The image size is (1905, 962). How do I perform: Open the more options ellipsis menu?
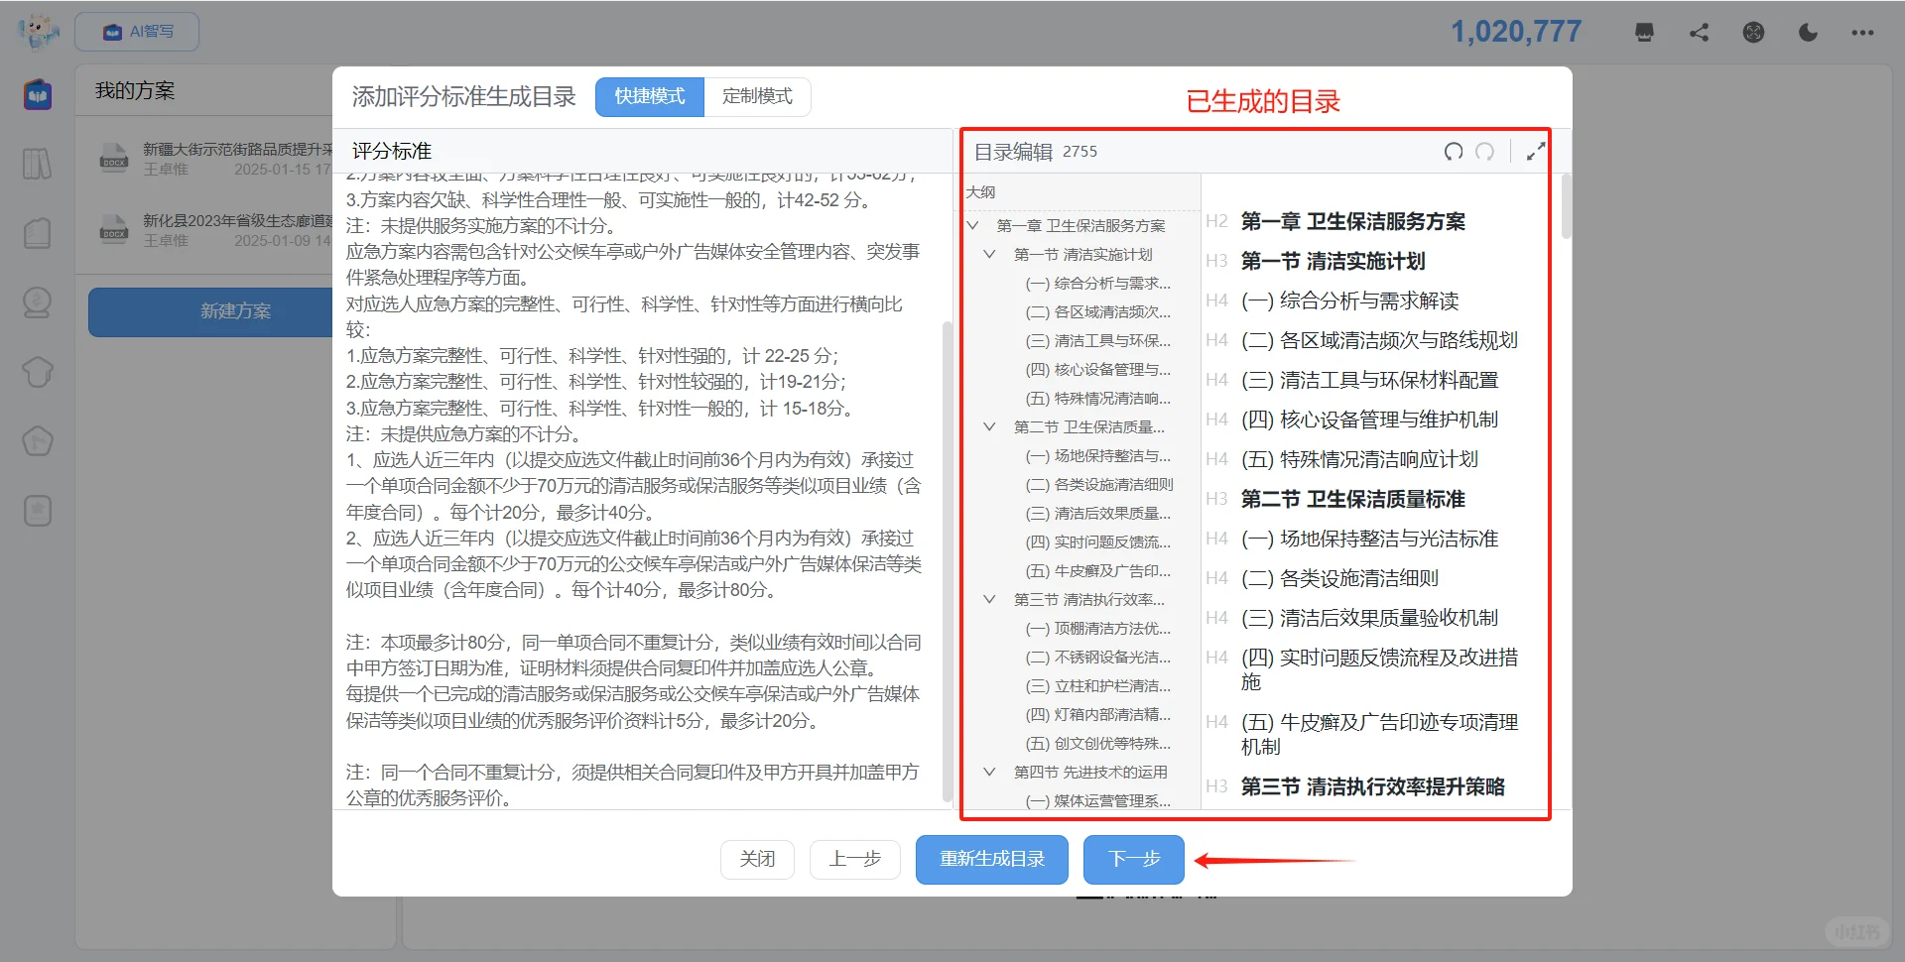click(x=1861, y=32)
